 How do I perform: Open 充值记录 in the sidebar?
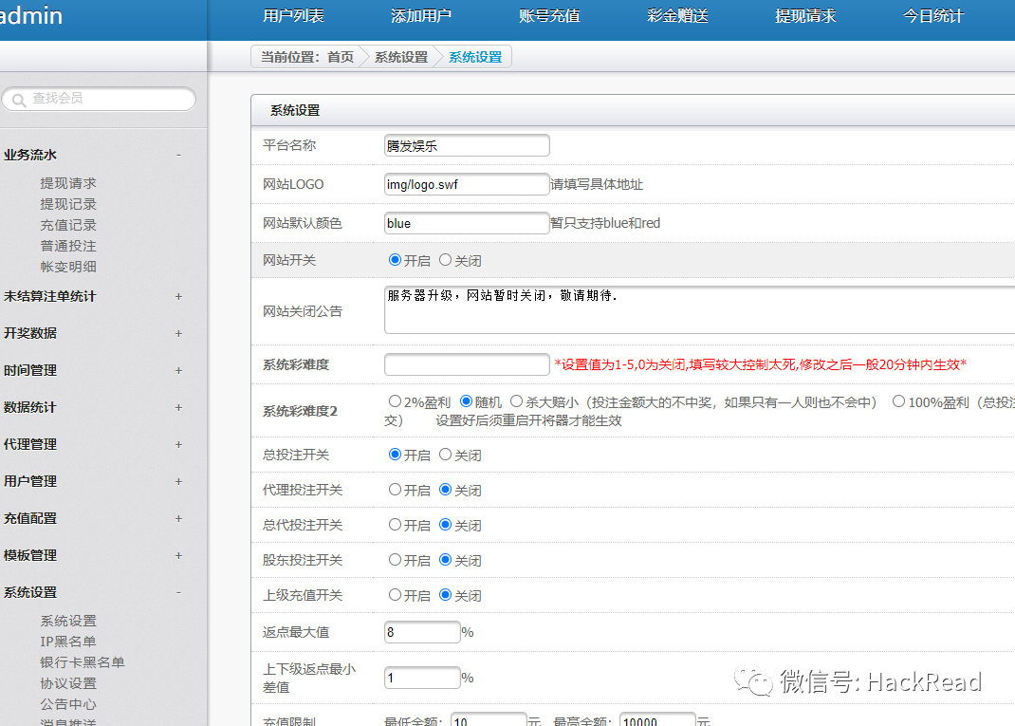click(x=68, y=225)
